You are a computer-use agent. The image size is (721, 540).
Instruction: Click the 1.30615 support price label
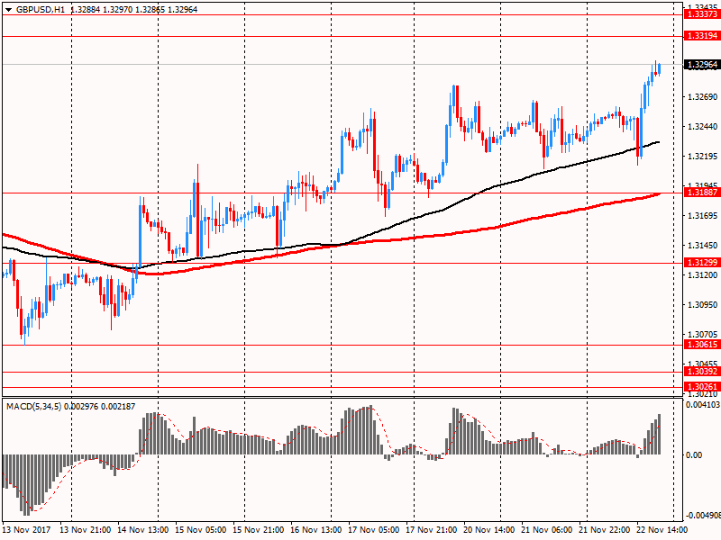coord(702,345)
